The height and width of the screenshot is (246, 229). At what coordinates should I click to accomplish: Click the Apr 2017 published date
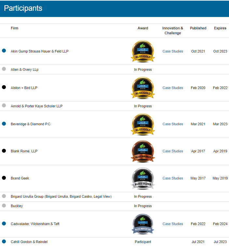coord(198,151)
